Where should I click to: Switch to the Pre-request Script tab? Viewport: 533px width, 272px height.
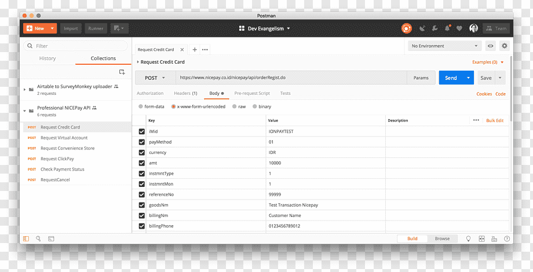coord(252,93)
